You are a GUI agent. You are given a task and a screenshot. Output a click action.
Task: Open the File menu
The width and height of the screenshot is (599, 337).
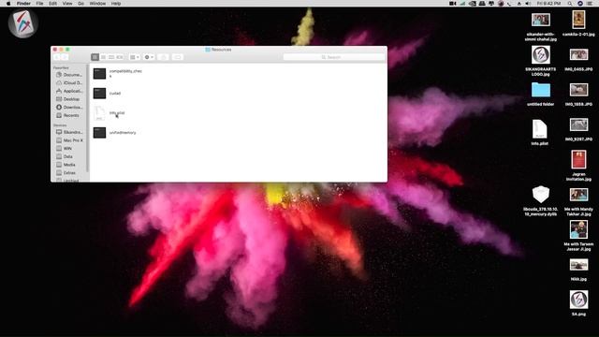coord(39,4)
